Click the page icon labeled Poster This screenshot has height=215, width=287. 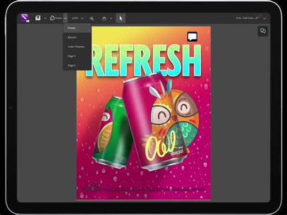56,18
